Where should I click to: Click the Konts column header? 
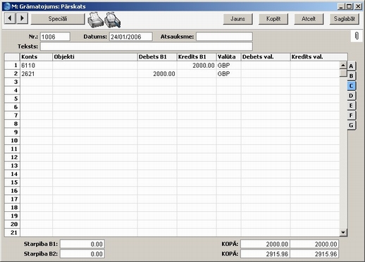click(x=36, y=57)
